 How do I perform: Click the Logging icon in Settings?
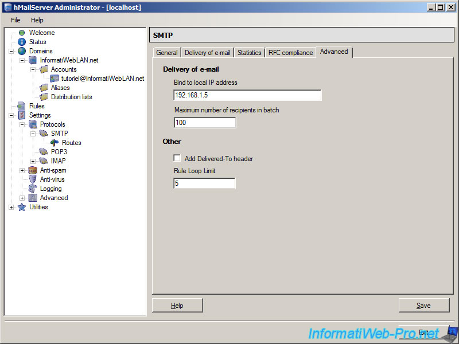coord(33,189)
